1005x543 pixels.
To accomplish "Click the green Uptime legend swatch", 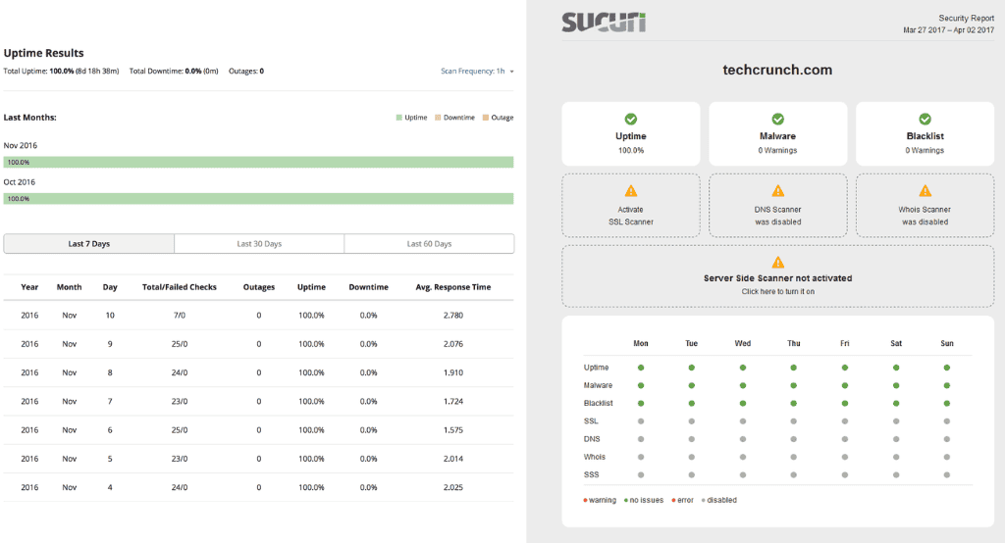I will [399, 118].
